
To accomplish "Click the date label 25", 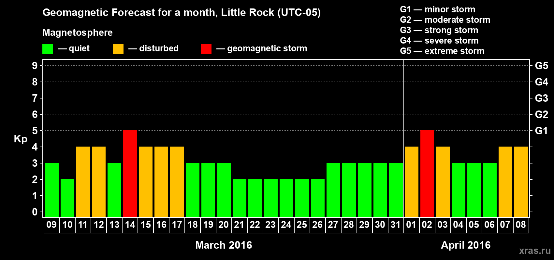I will coord(302,225).
